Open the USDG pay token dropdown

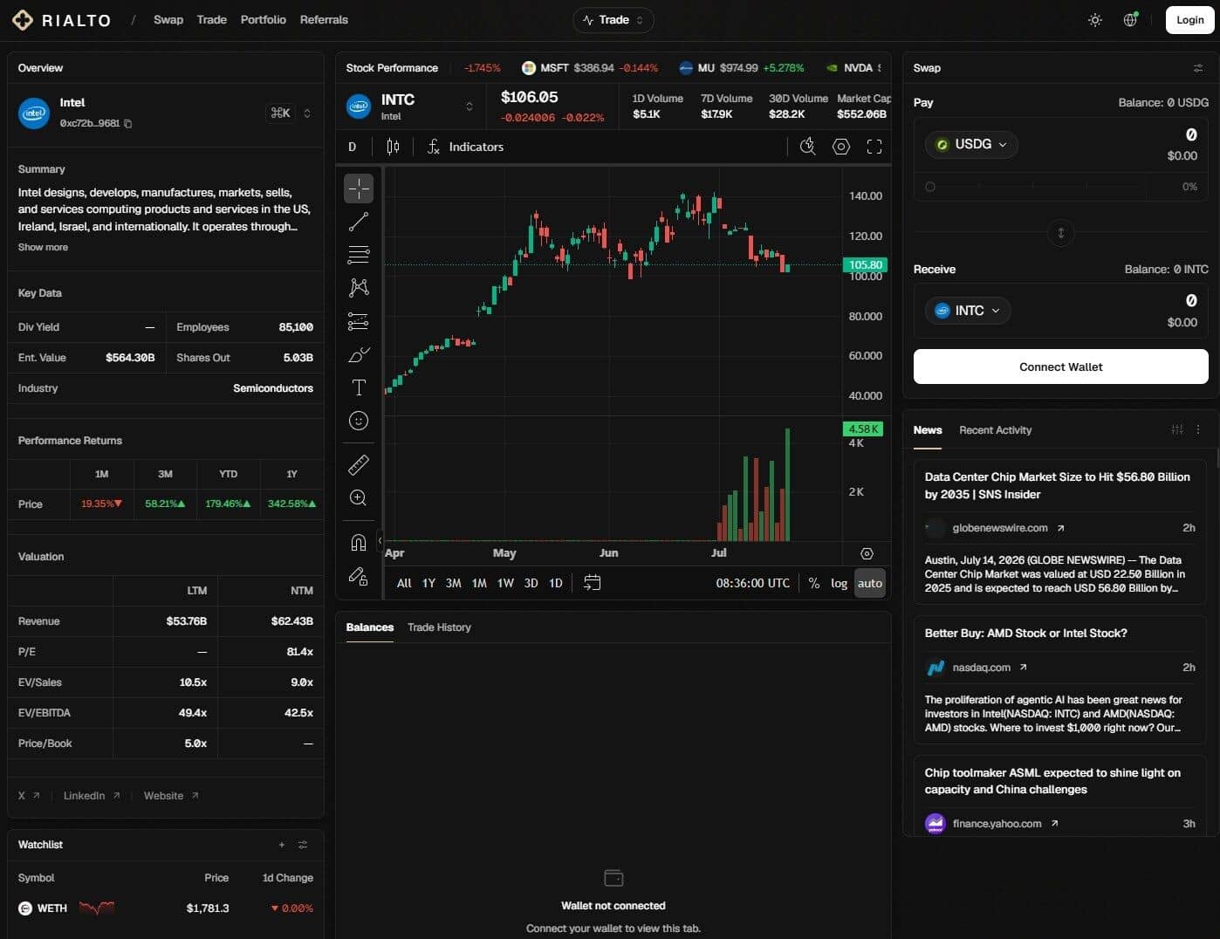(x=971, y=144)
